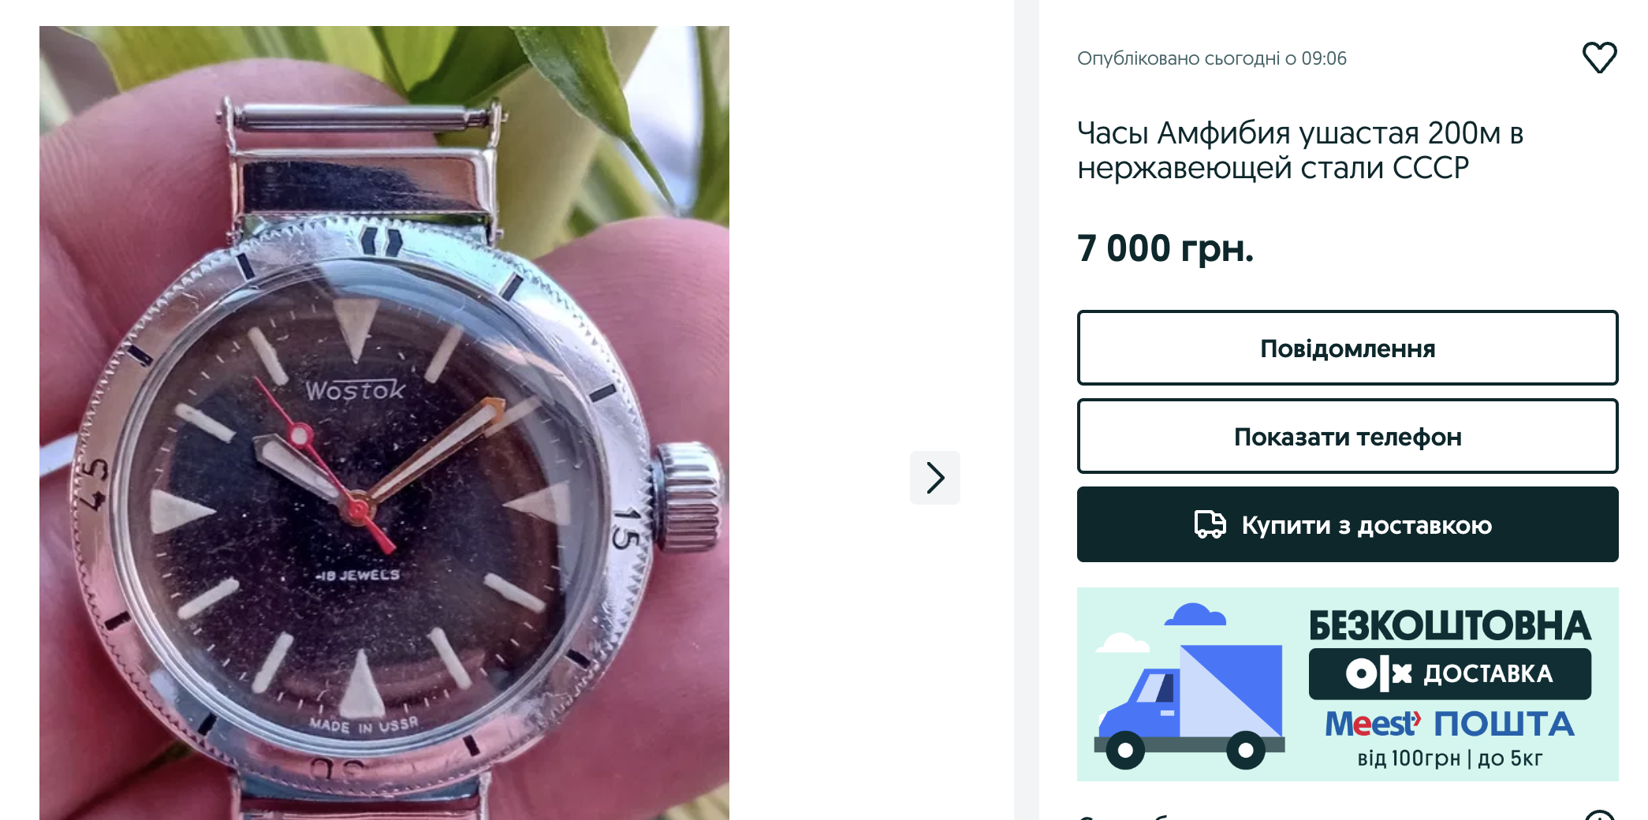Click truck icon in buy-with-delivery button
The width and height of the screenshot is (1648, 820).
(1210, 524)
